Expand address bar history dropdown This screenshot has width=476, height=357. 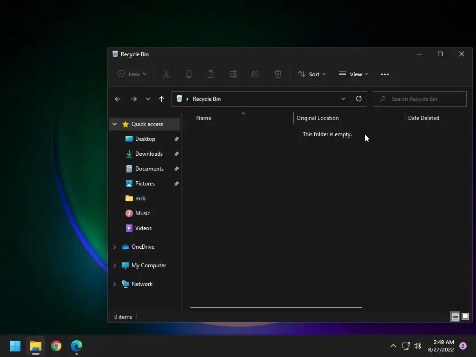[x=344, y=99]
